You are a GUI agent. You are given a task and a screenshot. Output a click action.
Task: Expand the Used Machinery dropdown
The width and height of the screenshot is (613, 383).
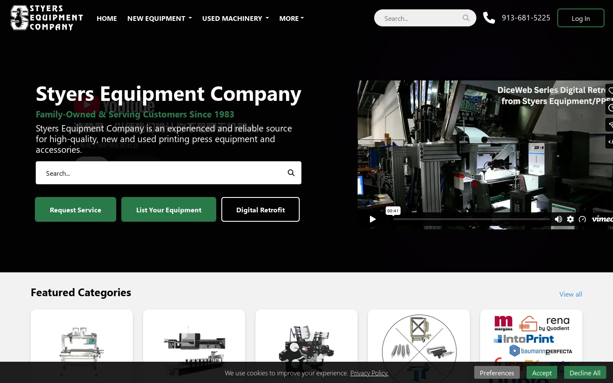(x=235, y=18)
